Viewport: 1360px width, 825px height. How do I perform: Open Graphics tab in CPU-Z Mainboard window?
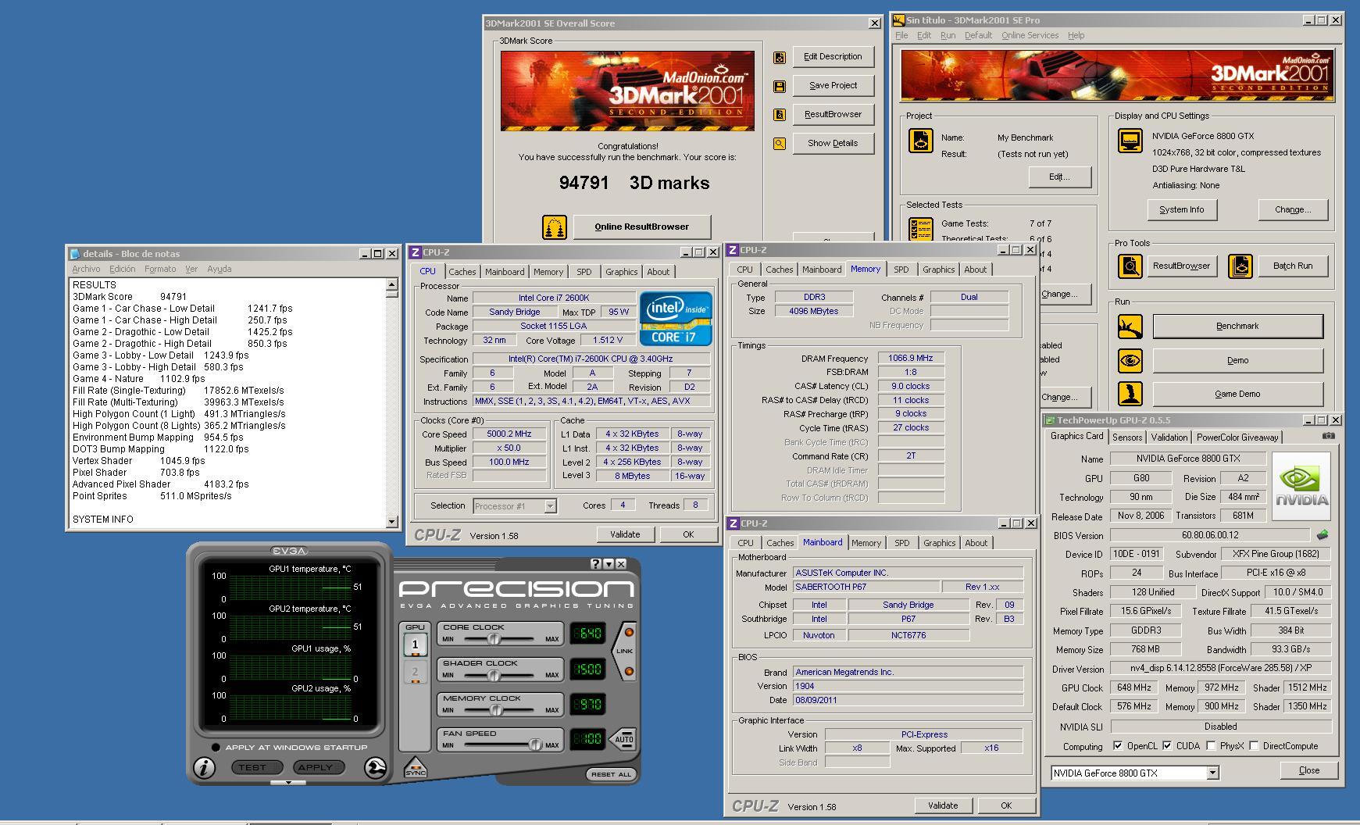939,543
